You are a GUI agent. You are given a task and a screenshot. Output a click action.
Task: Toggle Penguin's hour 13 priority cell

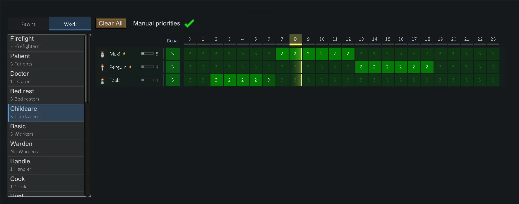click(361, 67)
